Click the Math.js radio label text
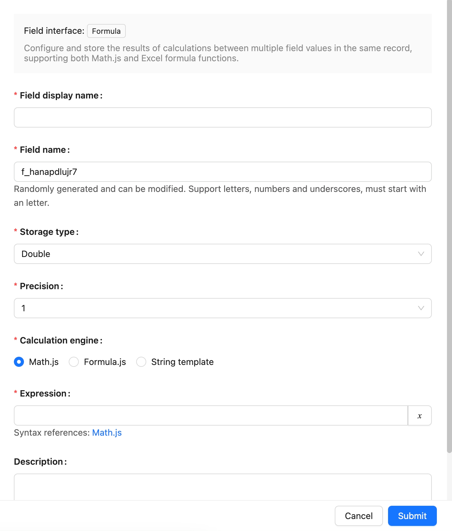 click(44, 362)
